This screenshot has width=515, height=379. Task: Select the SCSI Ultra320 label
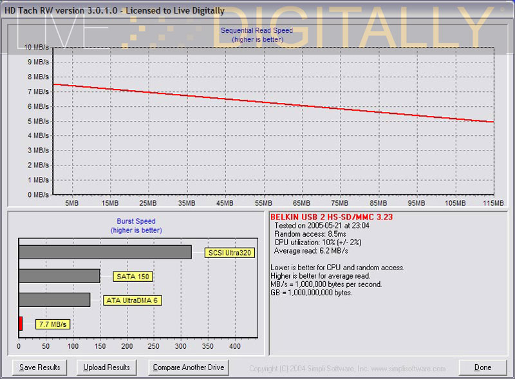[x=230, y=253]
